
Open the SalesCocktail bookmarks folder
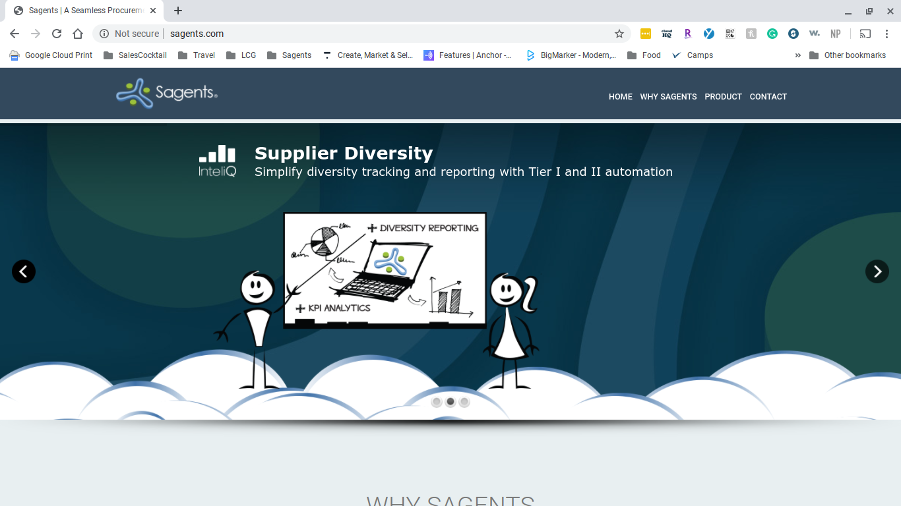click(136, 55)
